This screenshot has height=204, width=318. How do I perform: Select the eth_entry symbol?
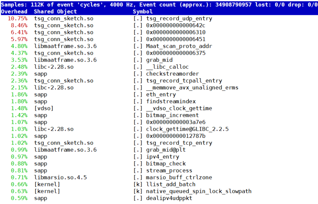(x=161, y=95)
